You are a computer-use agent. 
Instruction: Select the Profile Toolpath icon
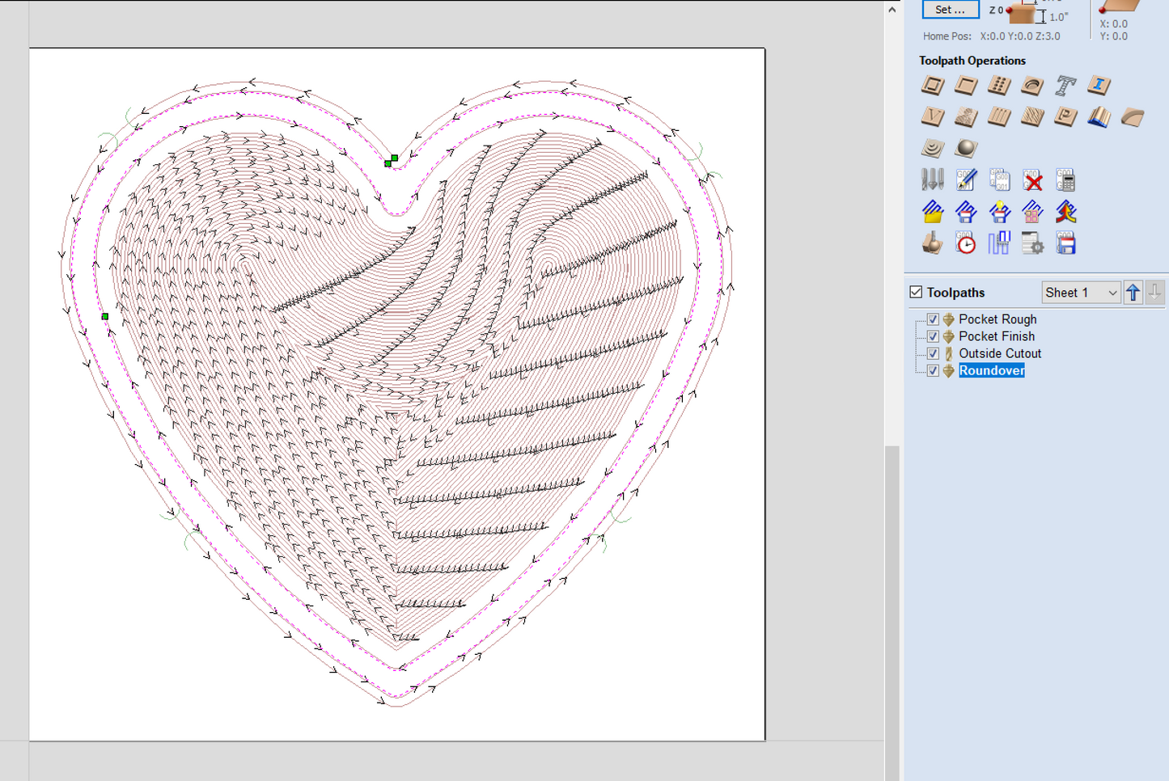[x=932, y=86]
